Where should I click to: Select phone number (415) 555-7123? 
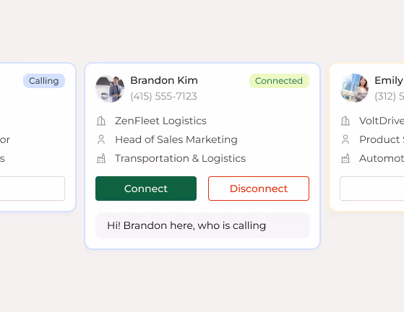pos(163,96)
